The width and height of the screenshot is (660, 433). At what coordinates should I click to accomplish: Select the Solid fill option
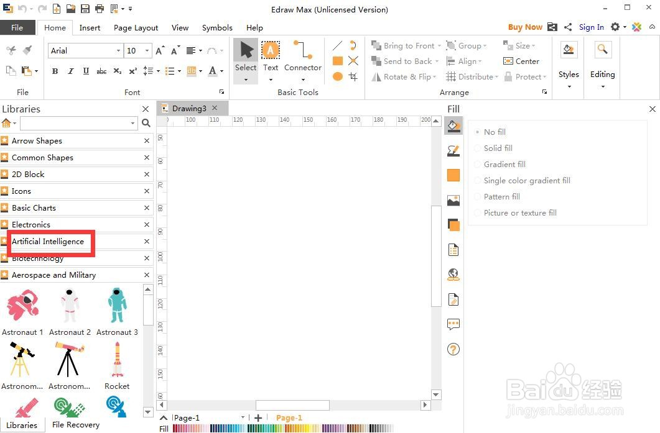pyautogui.click(x=493, y=148)
